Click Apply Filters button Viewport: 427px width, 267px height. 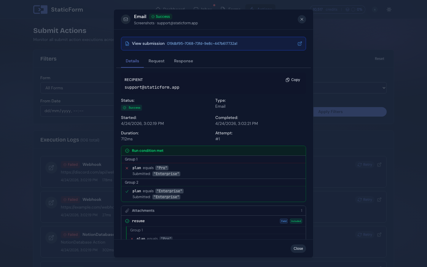(x=350, y=112)
